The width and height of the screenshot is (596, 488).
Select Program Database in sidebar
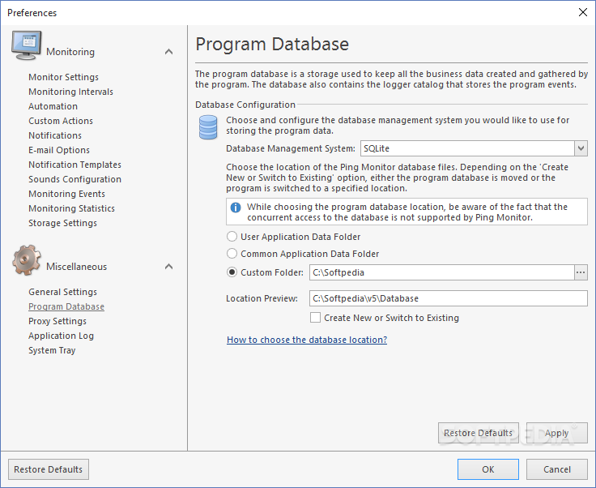point(66,306)
